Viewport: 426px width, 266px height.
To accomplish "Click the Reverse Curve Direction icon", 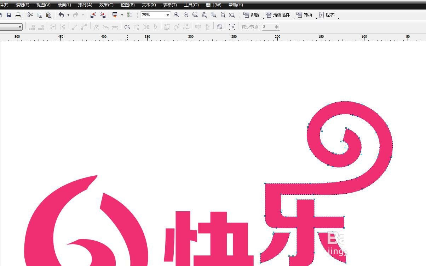I will point(128,26).
